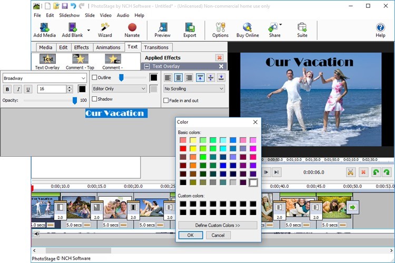The width and height of the screenshot is (395, 263).
Task: Open Options from the toolbar
Action: [220, 28]
